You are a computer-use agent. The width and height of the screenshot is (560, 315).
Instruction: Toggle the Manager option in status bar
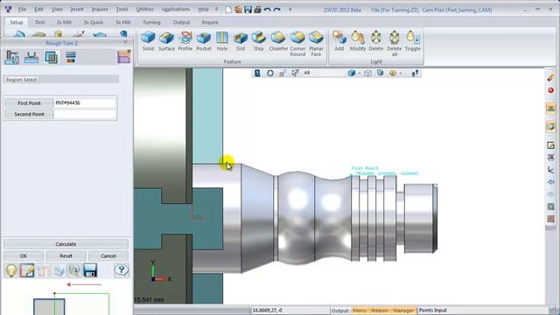pos(403,311)
